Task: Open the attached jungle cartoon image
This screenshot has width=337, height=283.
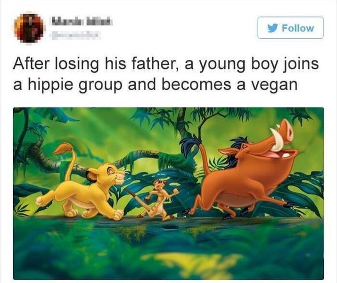Action: (x=169, y=193)
